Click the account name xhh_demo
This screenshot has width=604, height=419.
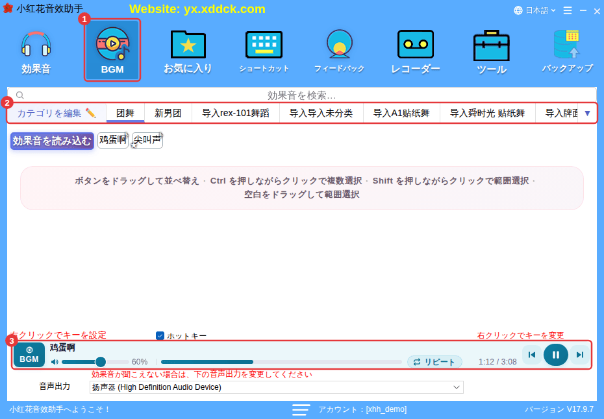coord(386,409)
